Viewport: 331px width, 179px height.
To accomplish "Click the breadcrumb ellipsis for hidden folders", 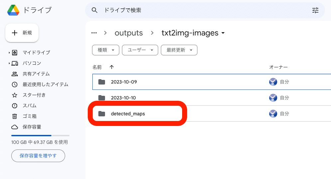I will click(x=94, y=33).
